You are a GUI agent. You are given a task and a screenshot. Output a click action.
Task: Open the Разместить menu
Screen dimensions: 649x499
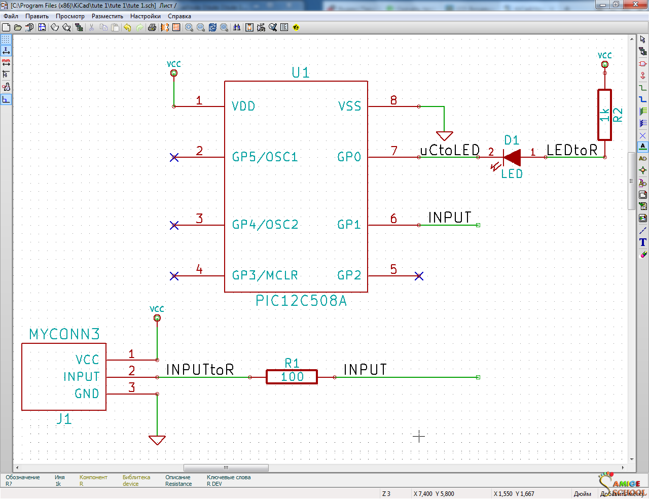pos(107,16)
